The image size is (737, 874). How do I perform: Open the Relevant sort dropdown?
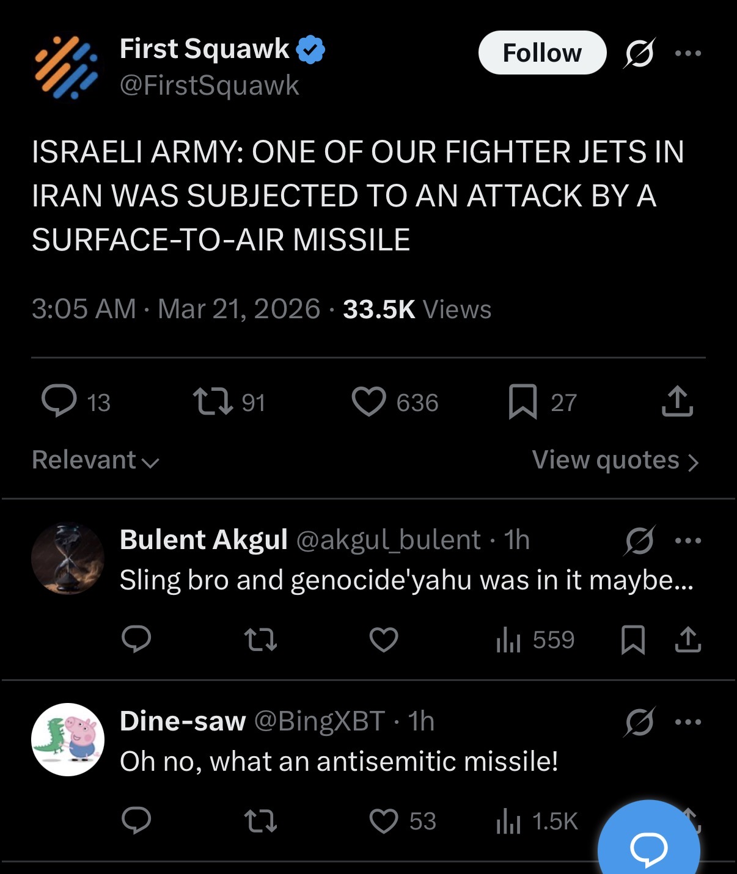95,460
